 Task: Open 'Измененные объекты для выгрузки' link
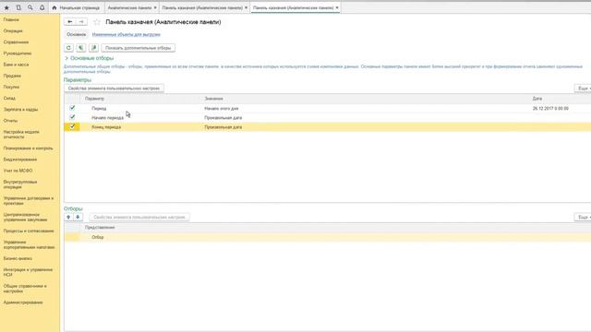pyautogui.click(x=127, y=34)
